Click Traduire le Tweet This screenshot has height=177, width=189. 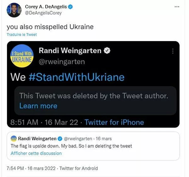22,34
